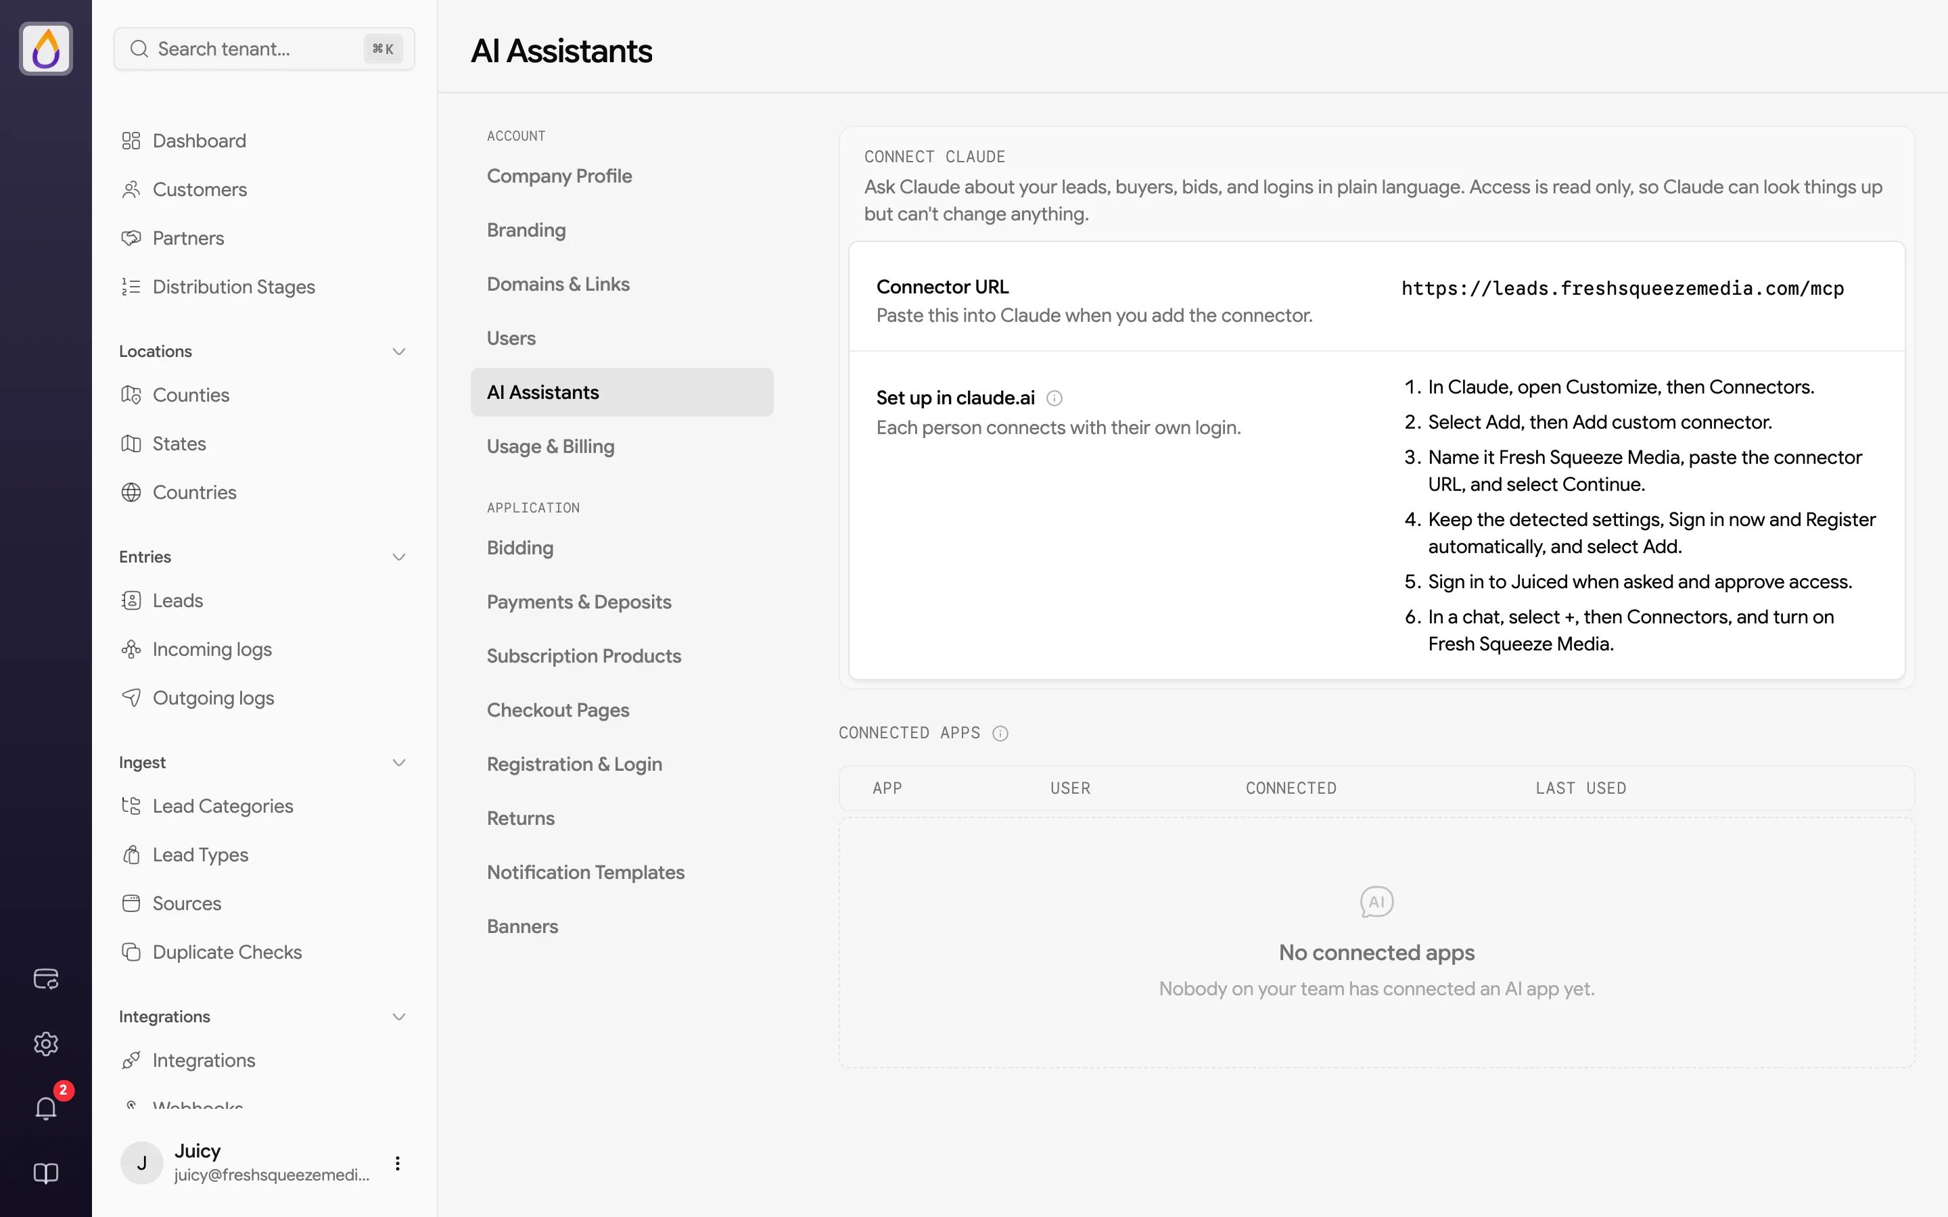Viewport: 1948px width, 1217px height.
Task: Open user menu dots next to Juicy
Action: tap(398, 1163)
